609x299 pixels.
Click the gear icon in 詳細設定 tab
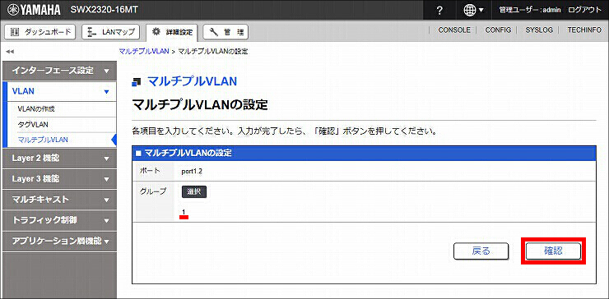click(156, 32)
